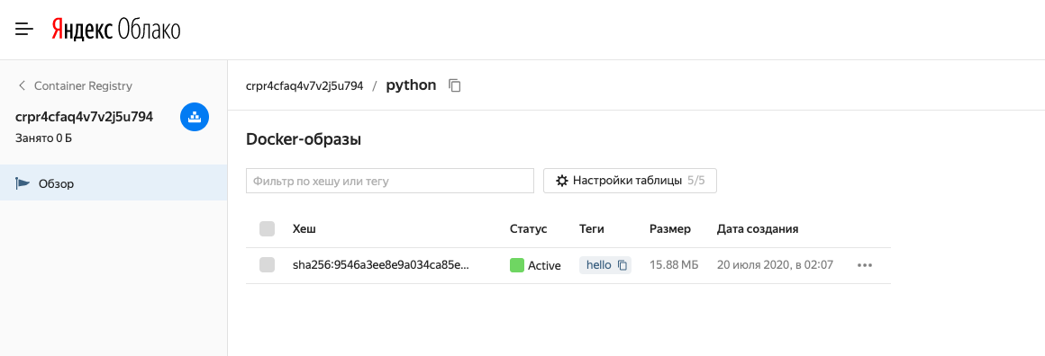The image size is (1045, 356).
Task: Click the 15.88 МБ size value
Action: coord(674,265)
